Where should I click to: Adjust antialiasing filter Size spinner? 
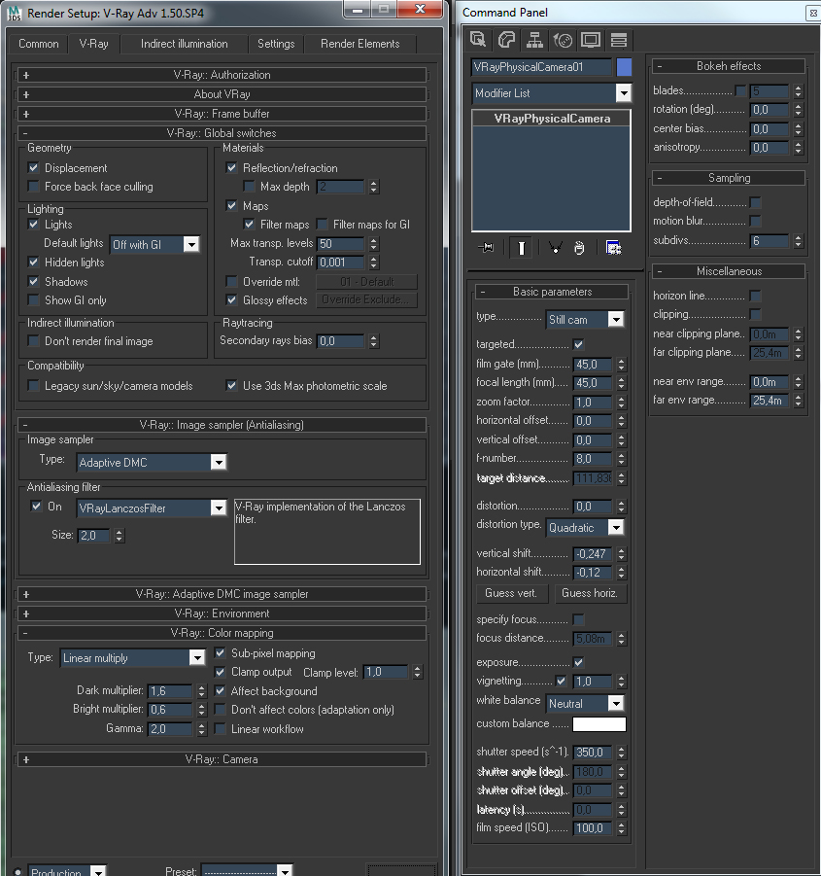(119, 536)
